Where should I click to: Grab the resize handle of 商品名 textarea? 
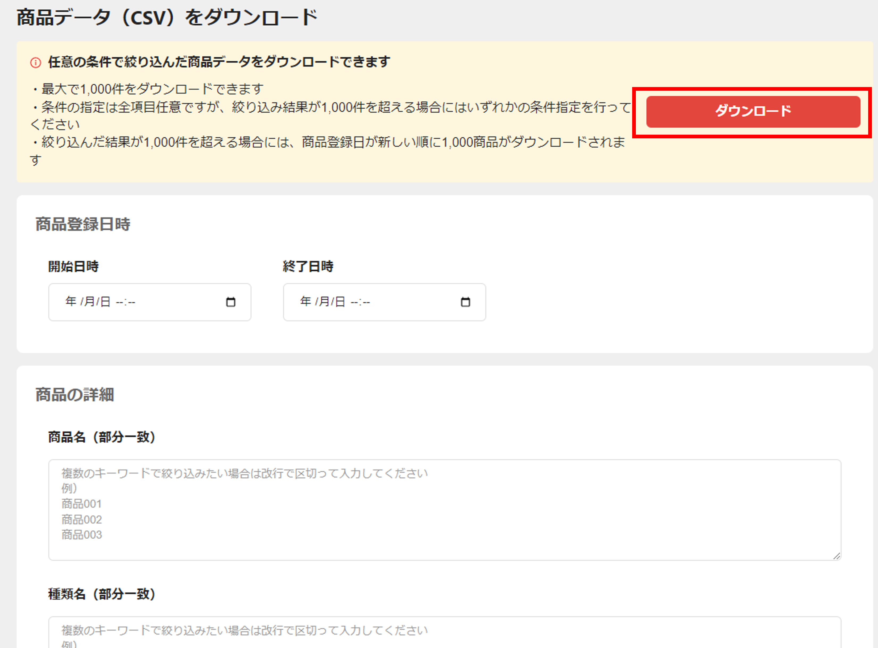pyautogui.click(x=836, y=556)
